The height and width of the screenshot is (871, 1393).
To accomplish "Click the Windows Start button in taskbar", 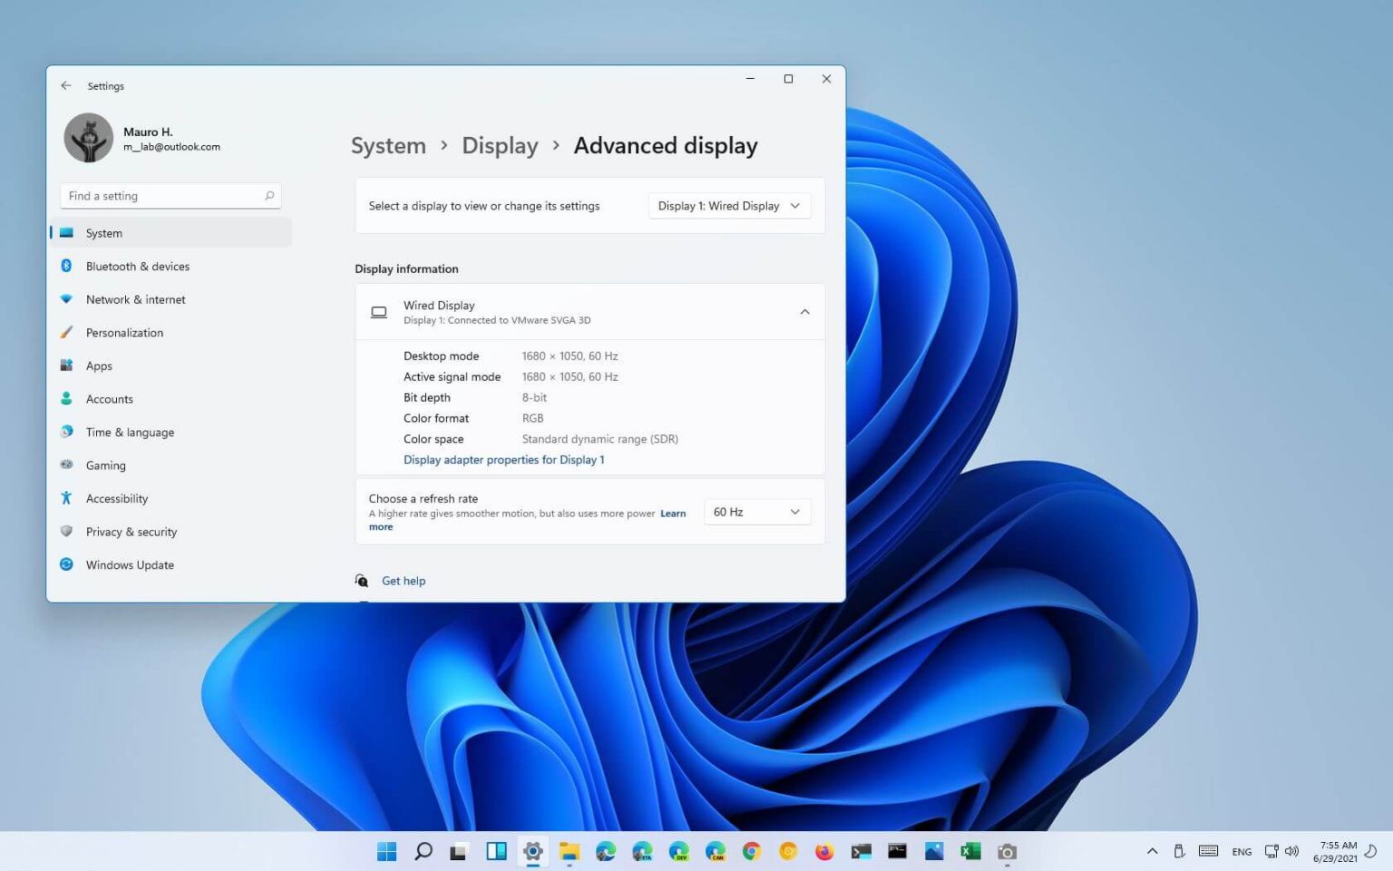I will [x=387, y=852].
